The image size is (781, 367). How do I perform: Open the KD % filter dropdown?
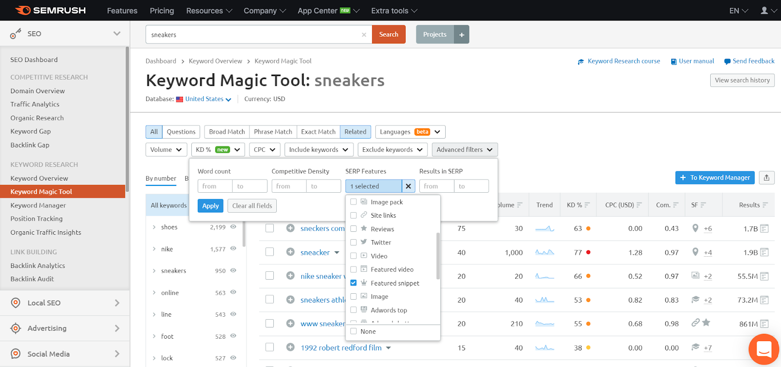click(x=218, y=149)
